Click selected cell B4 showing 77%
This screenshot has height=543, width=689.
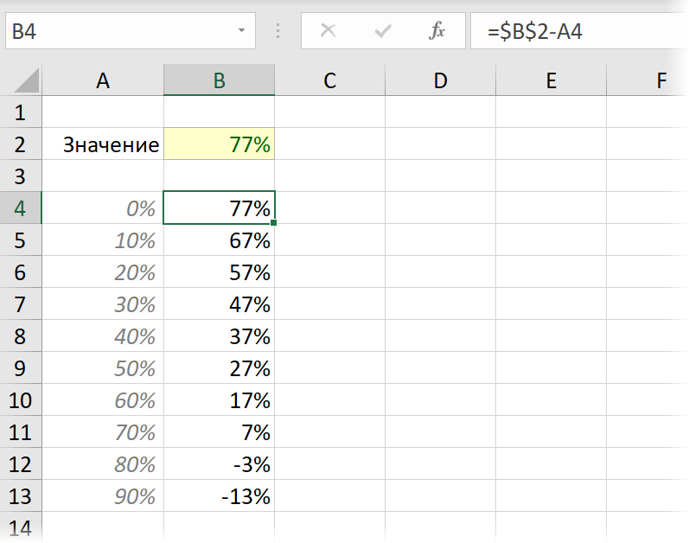pyautogui.click(x=220, y=208)
